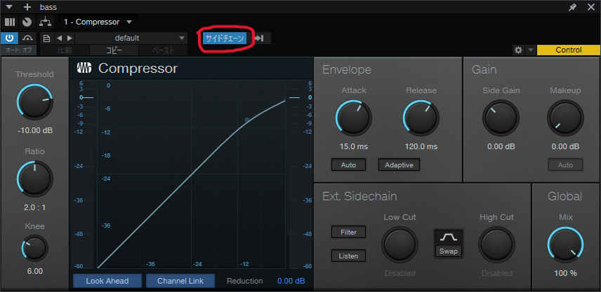Screen dimensions: 601x292
Task: Click the コピー copy tab
Action: [114, 50]
